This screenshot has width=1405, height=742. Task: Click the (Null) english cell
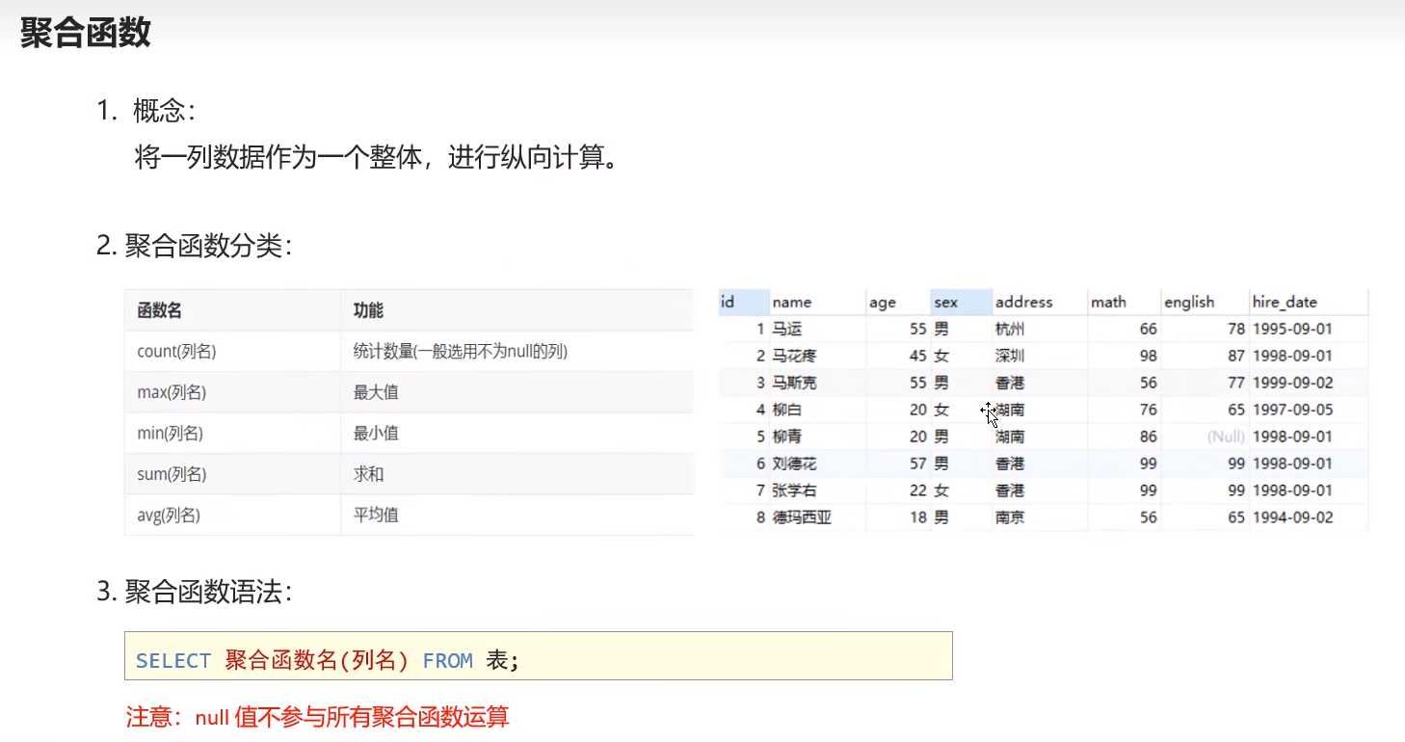pos(1226,437)
